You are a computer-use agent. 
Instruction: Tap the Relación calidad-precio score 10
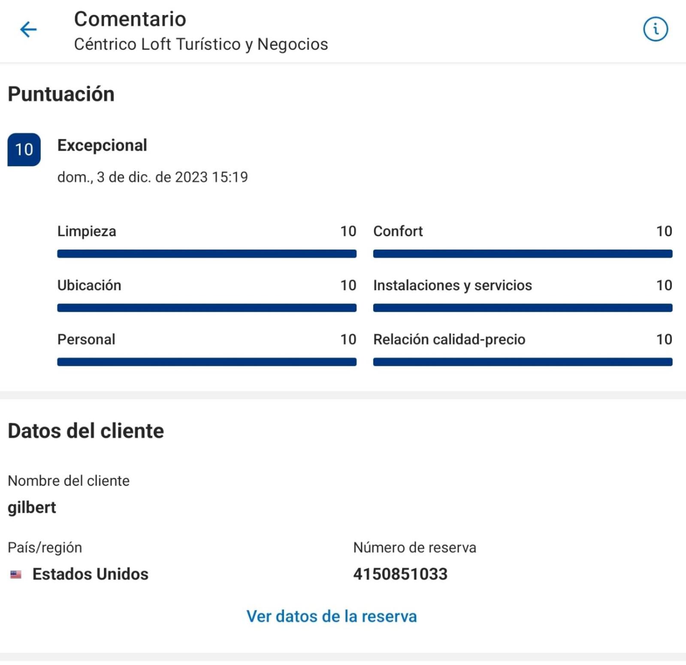coord(664,339)
